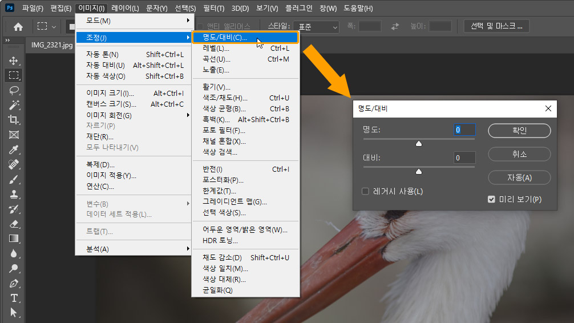Click the 폭 width input field
Screen dimensions: 574x323
coord(370,26)
